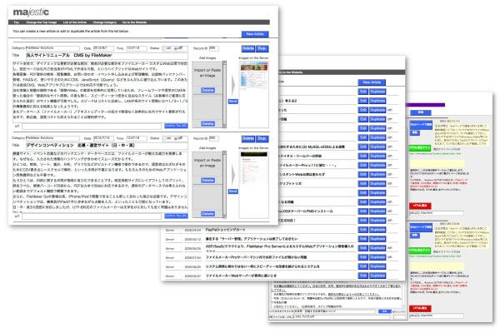Image resolution: width=500 pixels, height=333 pixels.
Task: Click the lower red HTML button in right window
Action: click(420, 309)
